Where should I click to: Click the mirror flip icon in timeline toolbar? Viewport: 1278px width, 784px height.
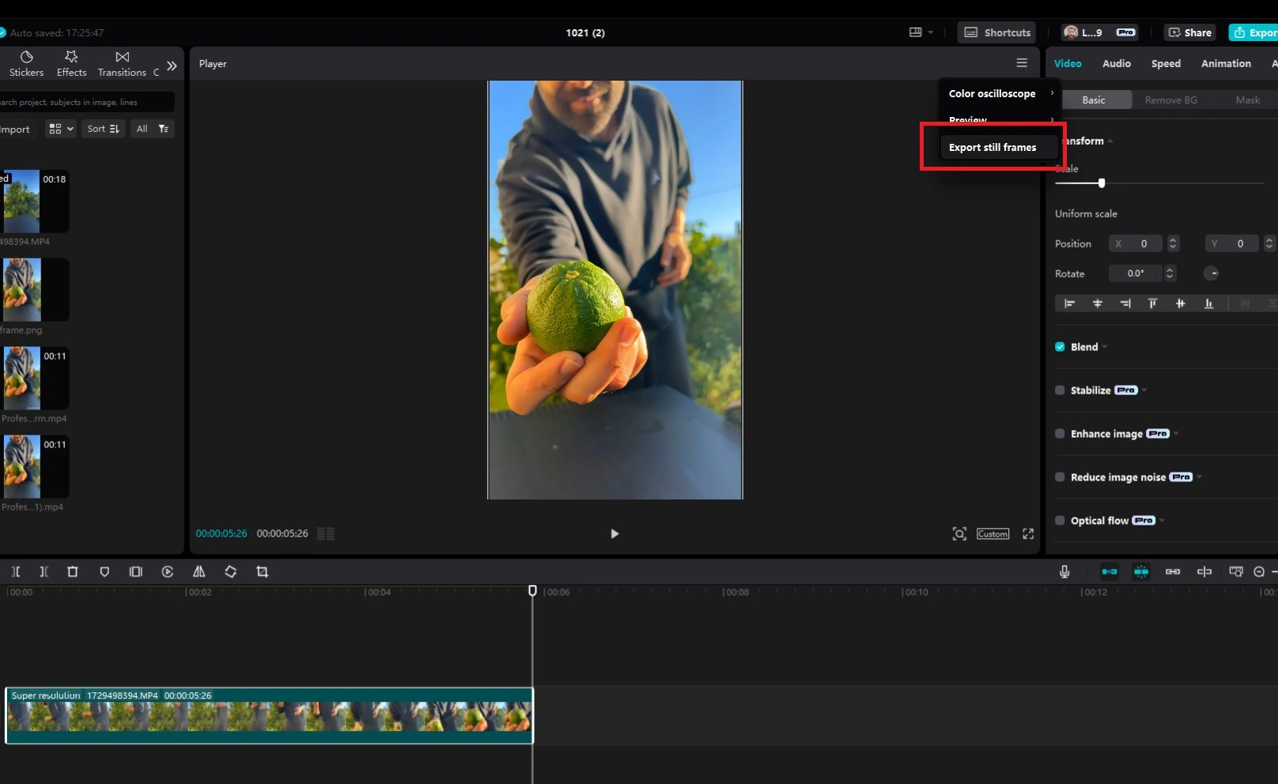pyautogui.click(x=199, y=571)
